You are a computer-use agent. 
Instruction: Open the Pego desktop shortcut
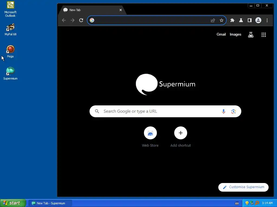[x=11, y=51]
